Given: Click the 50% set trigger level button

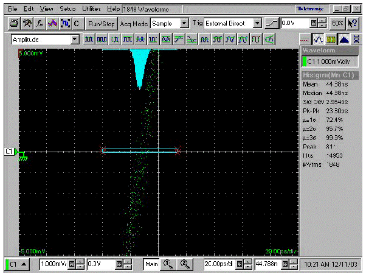Looking at the screenshot, I should [x=337, y=23].
